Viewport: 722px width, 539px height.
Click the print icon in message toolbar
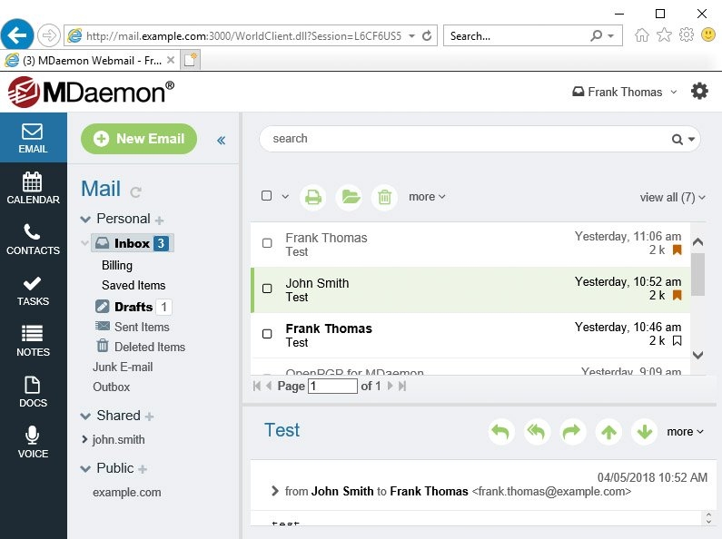click(x=313, y=197)
